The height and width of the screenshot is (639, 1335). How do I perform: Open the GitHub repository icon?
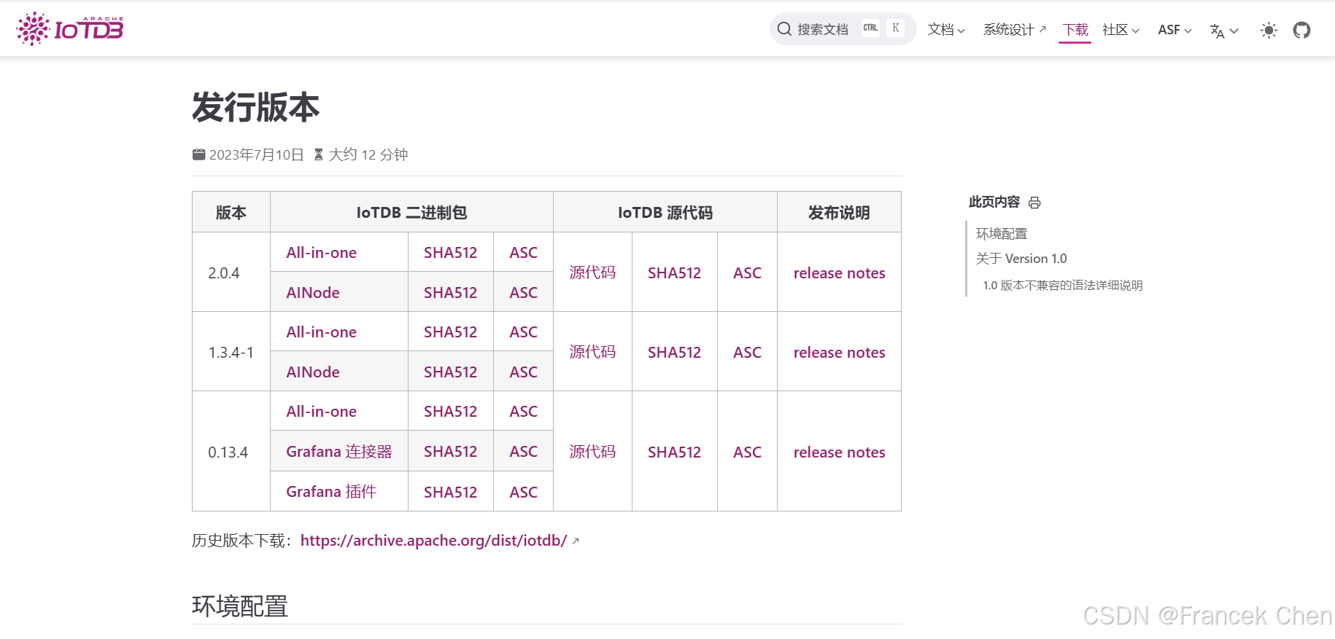click(1301, 30)
